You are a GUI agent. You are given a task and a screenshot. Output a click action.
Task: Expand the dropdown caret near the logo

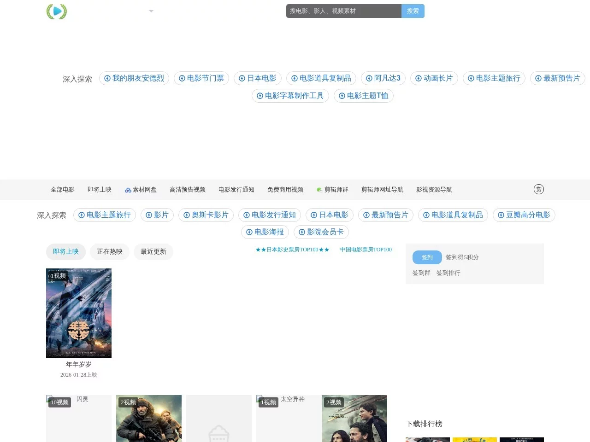[x=151, y=11]
